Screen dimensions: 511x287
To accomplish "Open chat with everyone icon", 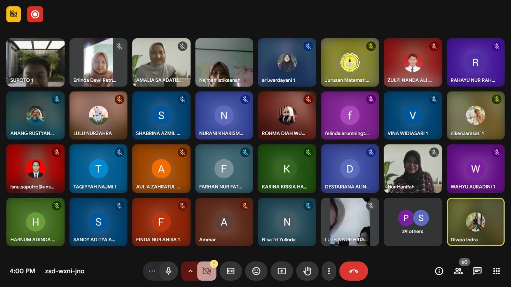I will 477,271.
